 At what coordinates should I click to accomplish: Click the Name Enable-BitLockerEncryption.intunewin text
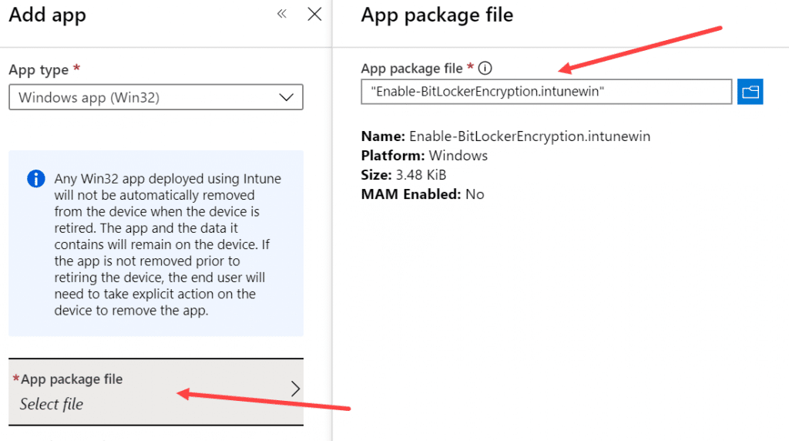click(x=505, y=136)
